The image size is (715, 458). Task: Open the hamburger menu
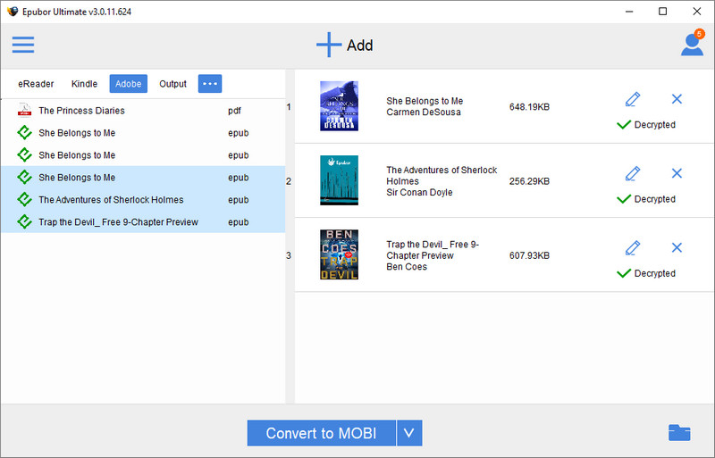23,45
